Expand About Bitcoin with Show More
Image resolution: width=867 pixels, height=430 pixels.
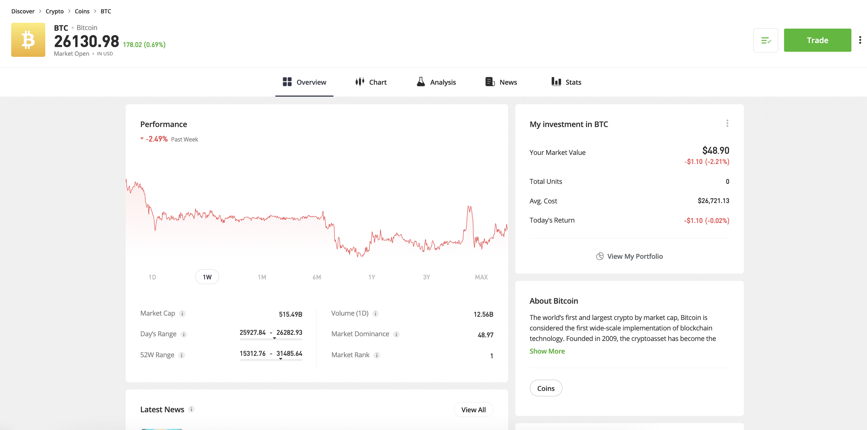(547, 351)
